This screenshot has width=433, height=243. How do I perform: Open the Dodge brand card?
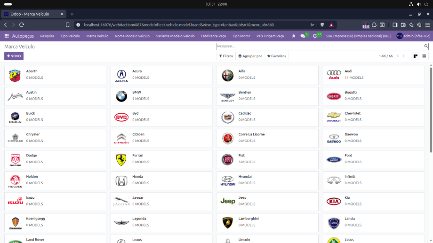tap(55, 159)
